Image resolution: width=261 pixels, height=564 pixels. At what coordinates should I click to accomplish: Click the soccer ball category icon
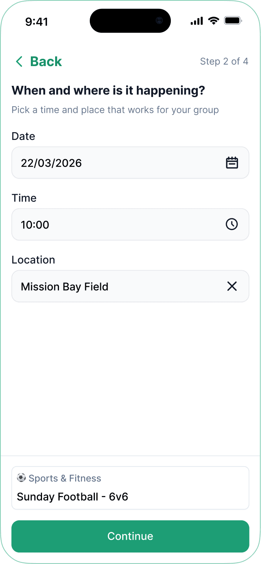click(x=21, y=478)
